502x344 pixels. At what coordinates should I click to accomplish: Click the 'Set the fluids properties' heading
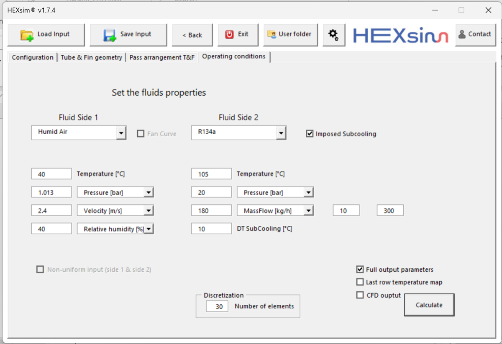159,92
